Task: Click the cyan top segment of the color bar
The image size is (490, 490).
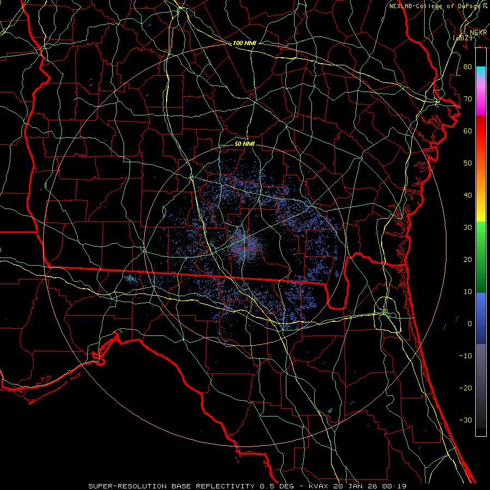Action: 481,71
